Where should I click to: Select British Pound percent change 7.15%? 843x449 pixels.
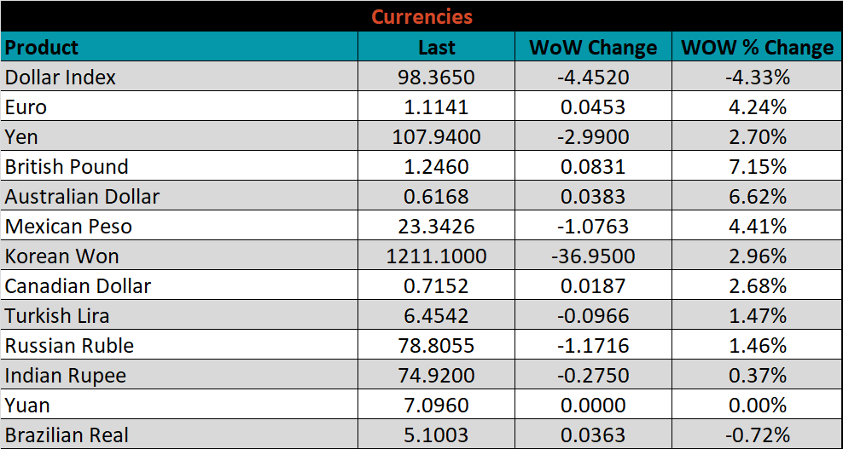[x=757, y=167]
